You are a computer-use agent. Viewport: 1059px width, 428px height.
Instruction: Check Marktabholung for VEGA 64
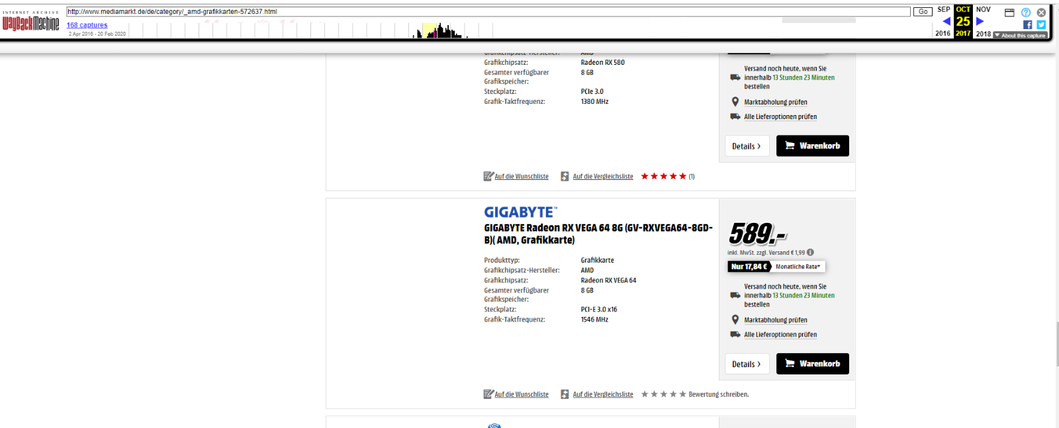pyautogui.click(x=776, y=320)
